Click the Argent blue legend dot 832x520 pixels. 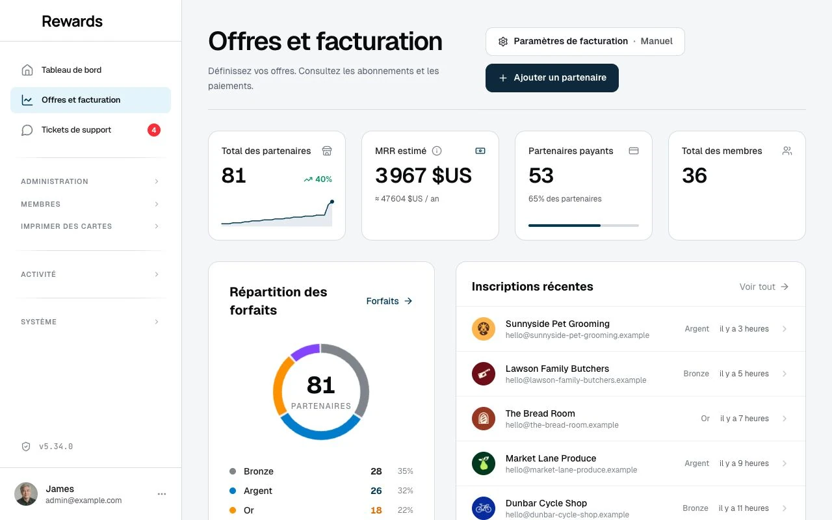[x=233, y=491]
